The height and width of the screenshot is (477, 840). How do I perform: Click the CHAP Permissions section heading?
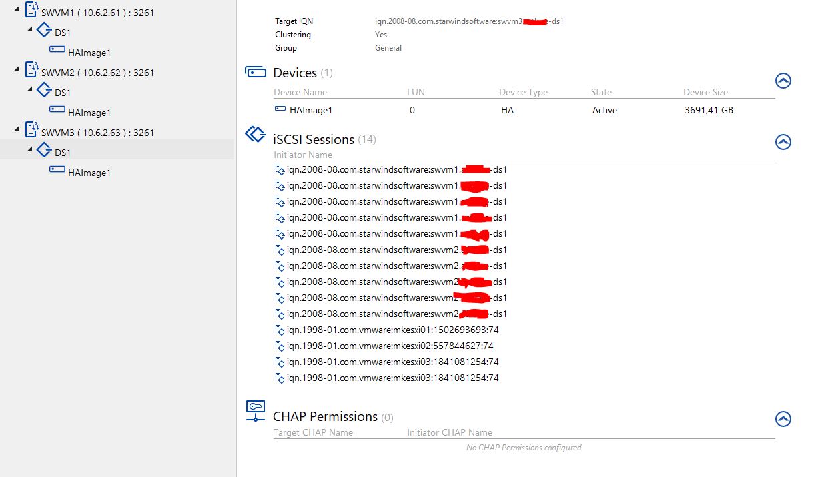(326, 416)
